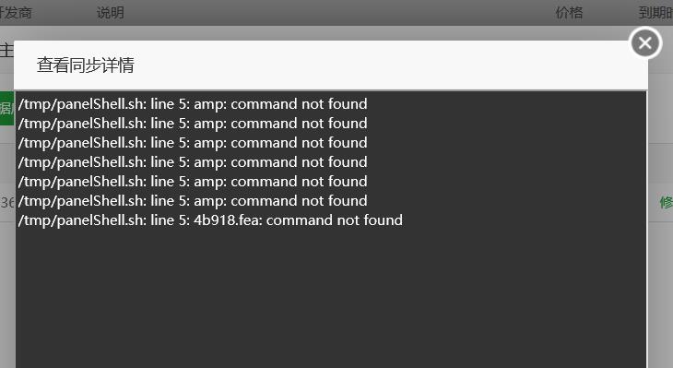Click the sixth amp error line

tap(193, 200)
